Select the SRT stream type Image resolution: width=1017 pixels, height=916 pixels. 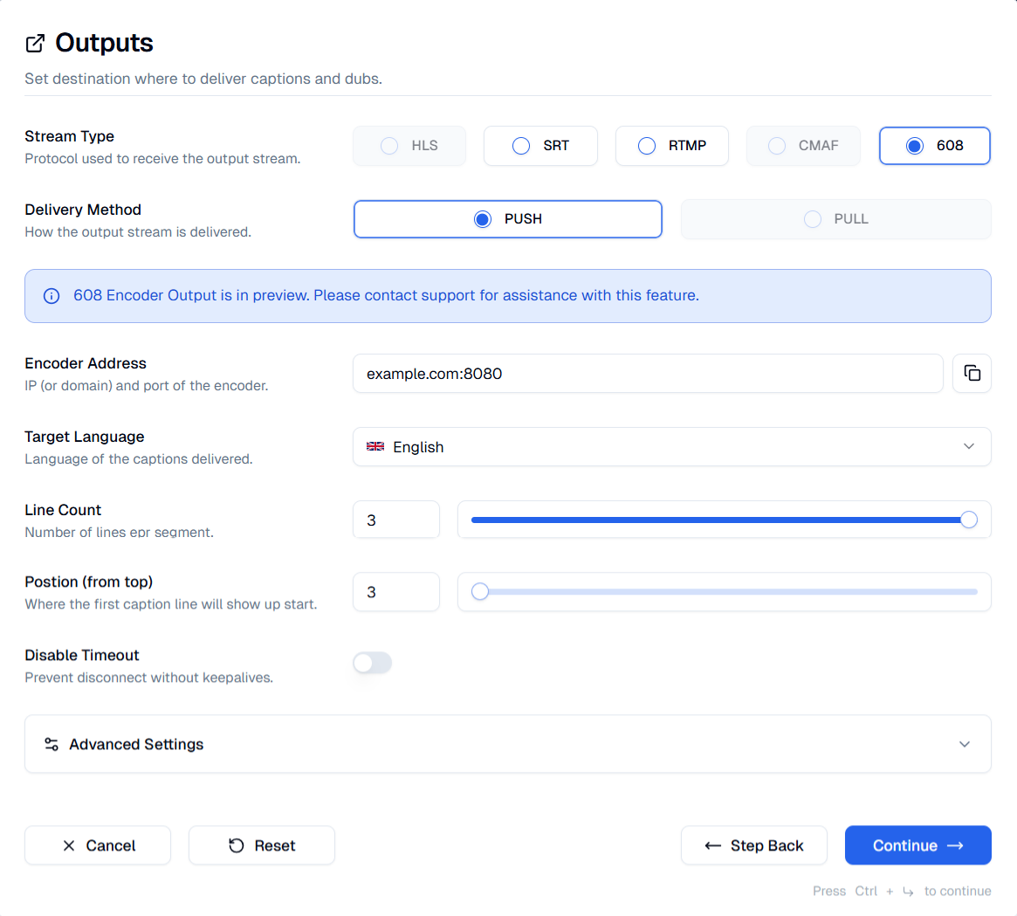pos(540,146)
